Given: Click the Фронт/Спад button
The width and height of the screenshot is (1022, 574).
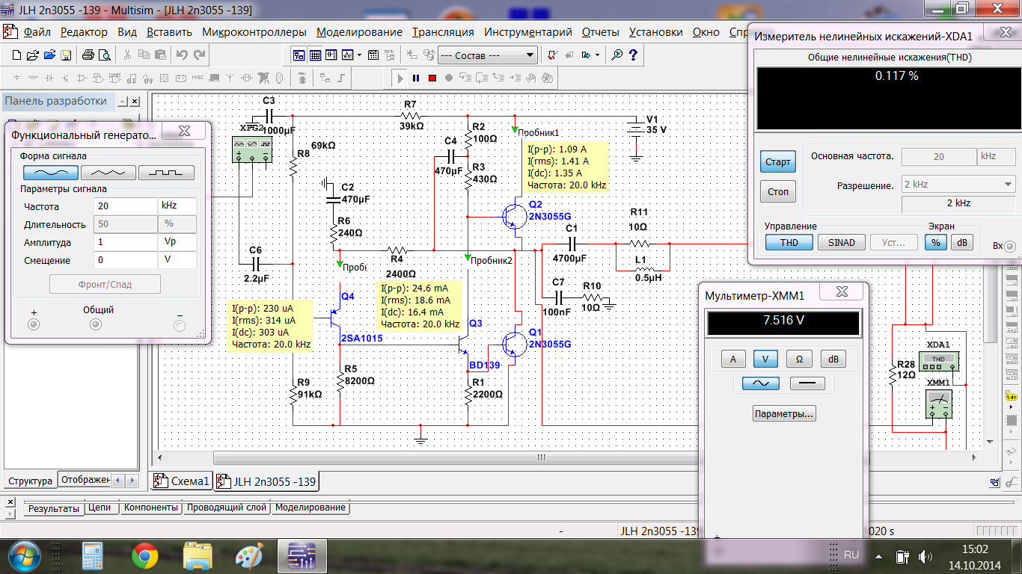Looking at the screenshot, I should coord(105,284).
